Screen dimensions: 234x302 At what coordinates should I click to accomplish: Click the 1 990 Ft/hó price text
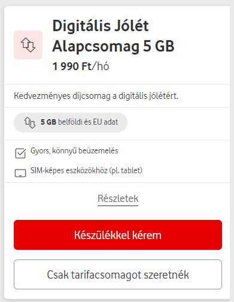[x=81, y=67]
